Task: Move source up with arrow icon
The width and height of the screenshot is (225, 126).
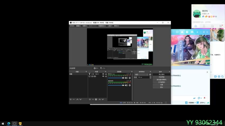Action: click(100, 99)
